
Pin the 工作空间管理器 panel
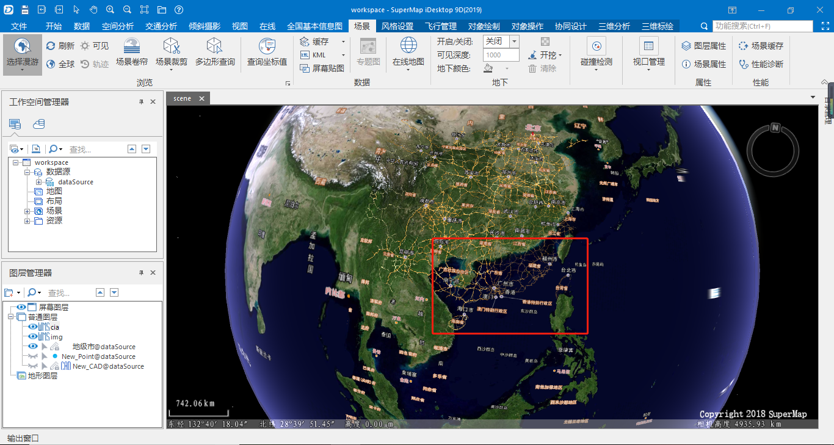pos(142,102)
